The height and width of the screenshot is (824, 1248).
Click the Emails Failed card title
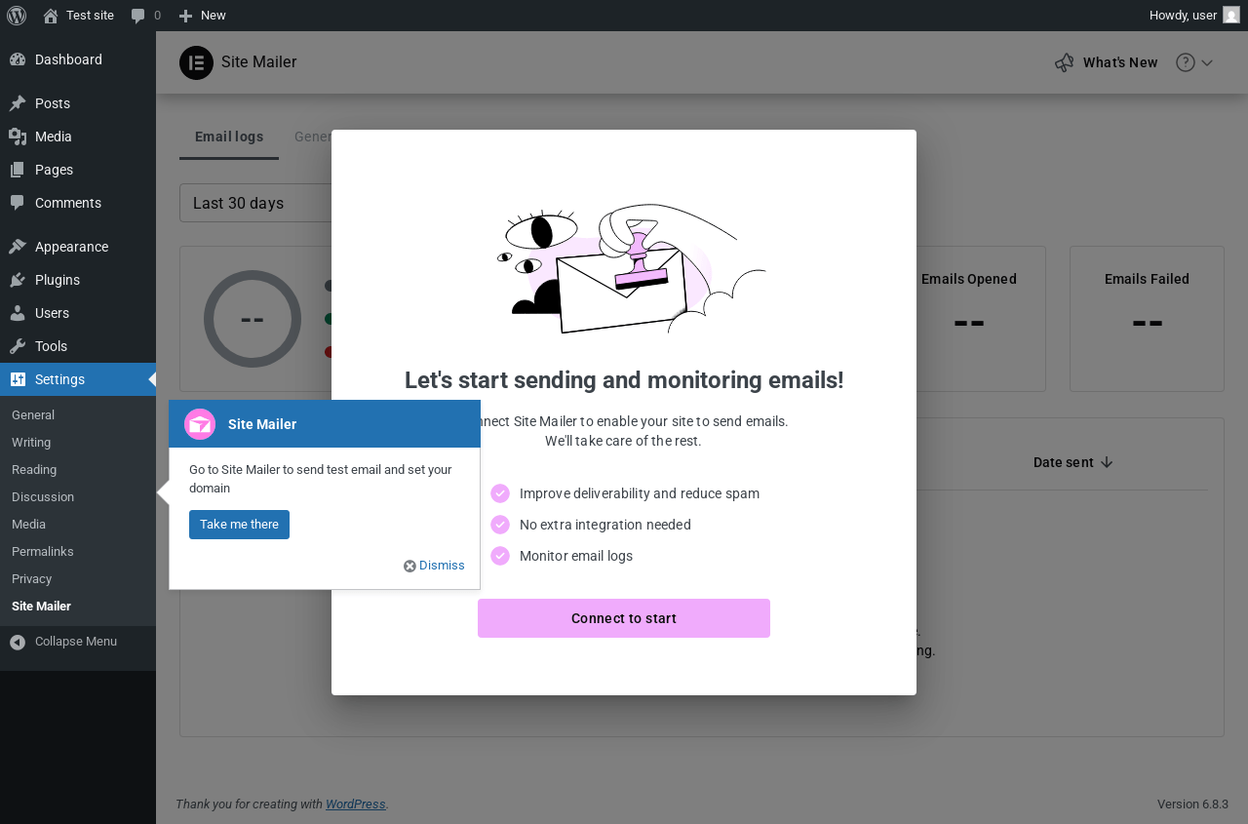coord(1147,279)
